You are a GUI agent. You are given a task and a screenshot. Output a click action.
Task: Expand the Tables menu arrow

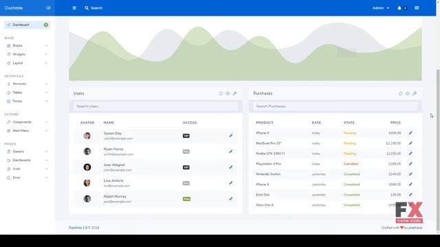[46, 93]
